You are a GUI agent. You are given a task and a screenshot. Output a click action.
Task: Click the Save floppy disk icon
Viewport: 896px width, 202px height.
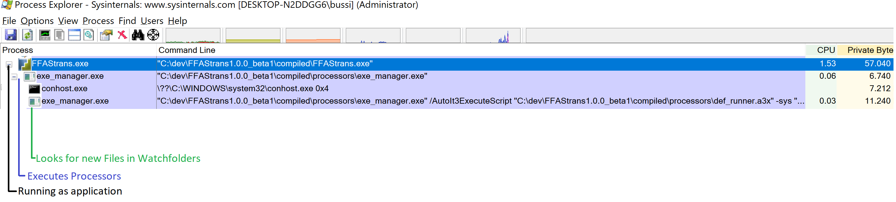point(11,35)
